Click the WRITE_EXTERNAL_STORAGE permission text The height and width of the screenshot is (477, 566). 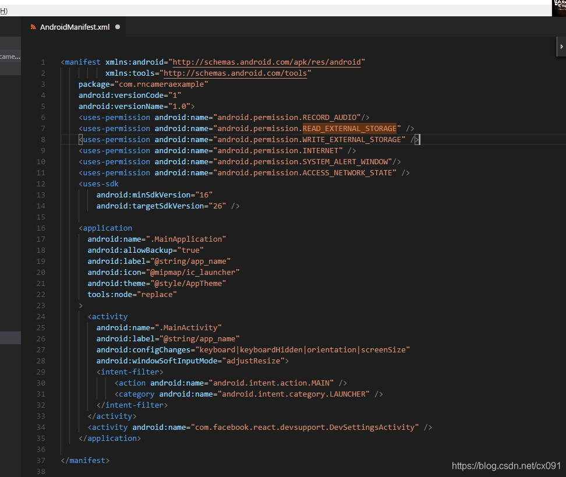click(x=352, y=140)
